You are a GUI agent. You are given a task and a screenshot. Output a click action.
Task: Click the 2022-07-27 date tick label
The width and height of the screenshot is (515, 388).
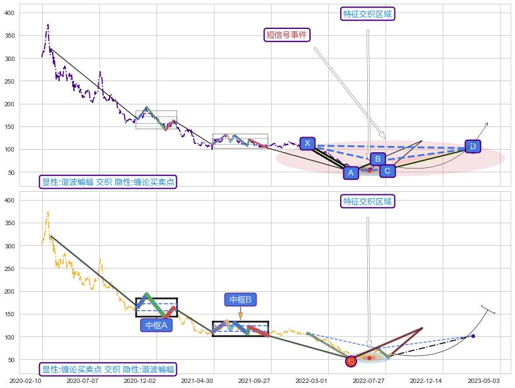pos(368,380)
